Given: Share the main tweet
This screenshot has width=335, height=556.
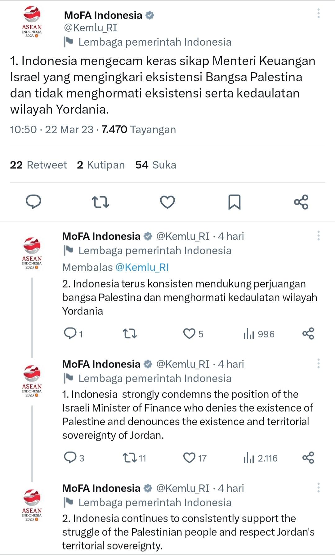Looking at the screenshot, I should point(301,202).
